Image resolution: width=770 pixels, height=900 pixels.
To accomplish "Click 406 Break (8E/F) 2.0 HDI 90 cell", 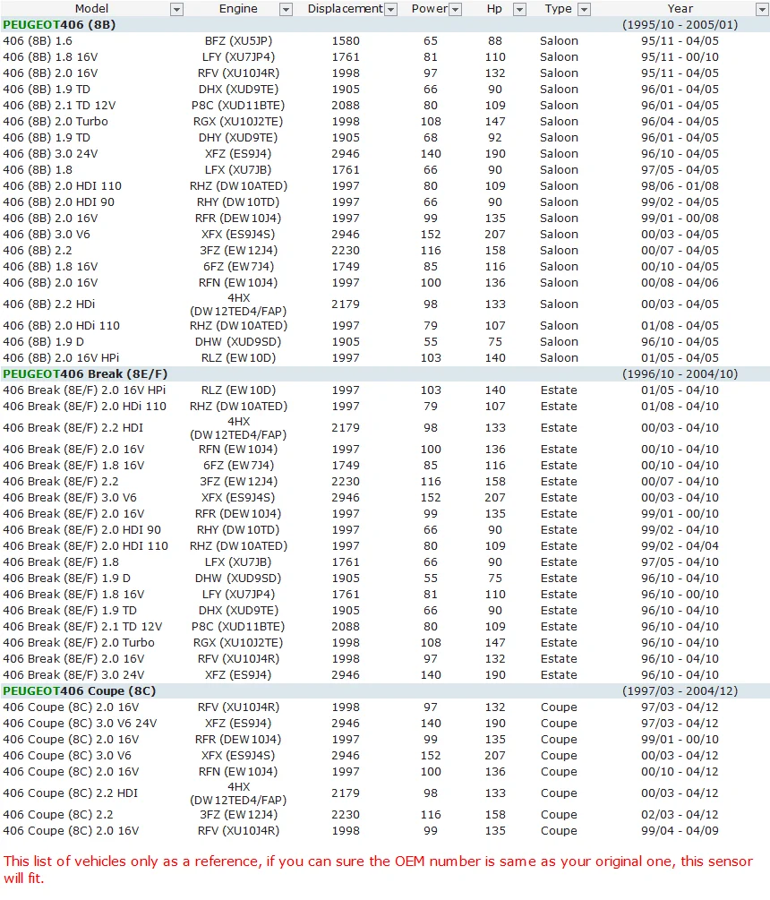I will pyautogui.click(x=81, y=530).
